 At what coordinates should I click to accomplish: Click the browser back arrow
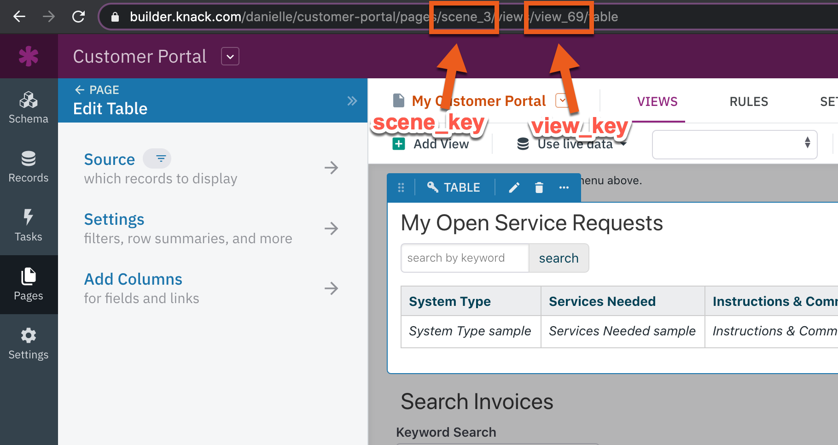pyautogui.click(x=19, y=17)
